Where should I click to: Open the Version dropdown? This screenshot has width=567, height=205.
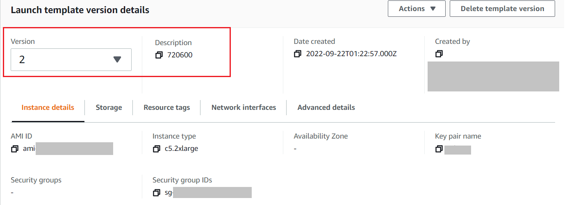pos(71,59)
